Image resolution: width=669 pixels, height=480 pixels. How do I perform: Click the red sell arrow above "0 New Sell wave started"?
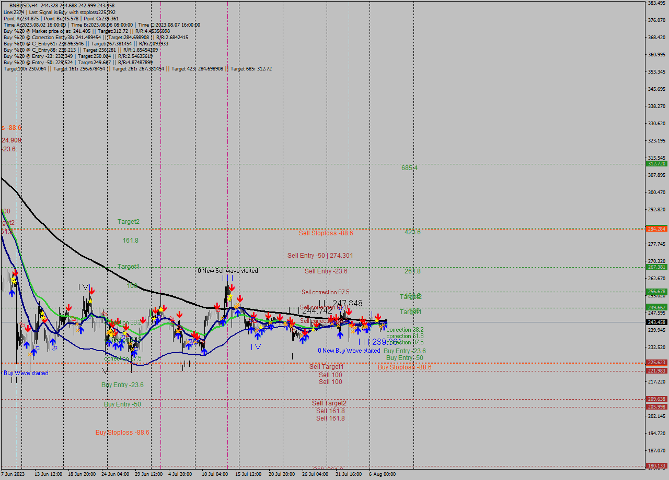(232, 287)
